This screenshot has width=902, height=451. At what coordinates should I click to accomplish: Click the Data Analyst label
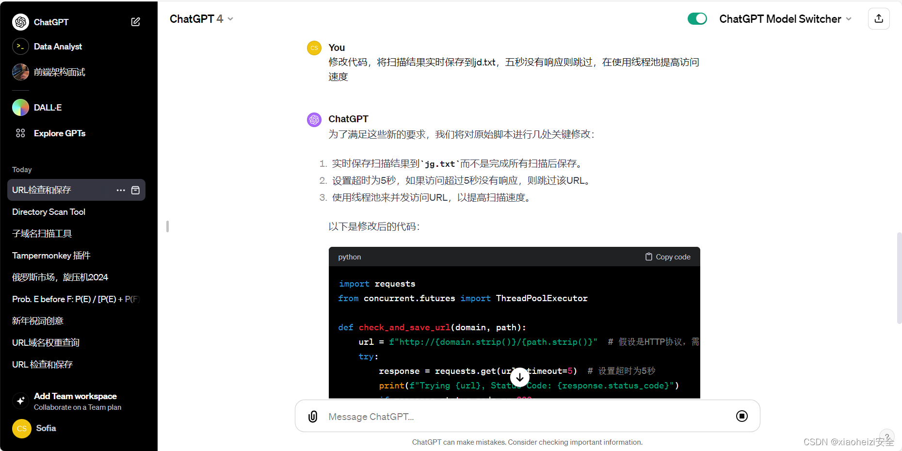click(x=58, y=47)
